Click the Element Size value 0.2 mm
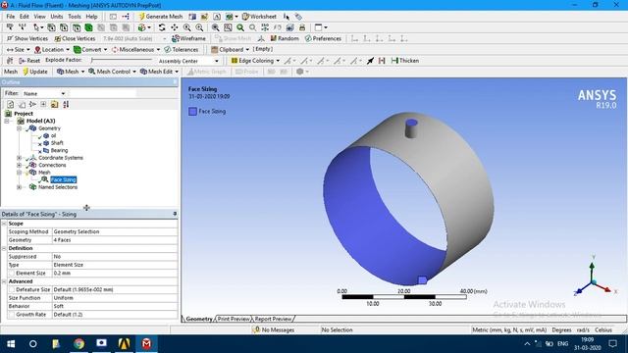Viewport: 628px width, 353px height. pyautogui.click(x=115, y=273)
